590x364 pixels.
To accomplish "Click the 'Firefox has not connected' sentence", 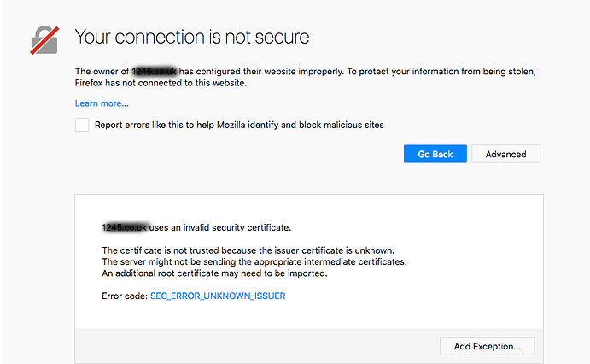I will tap(161, 83).
